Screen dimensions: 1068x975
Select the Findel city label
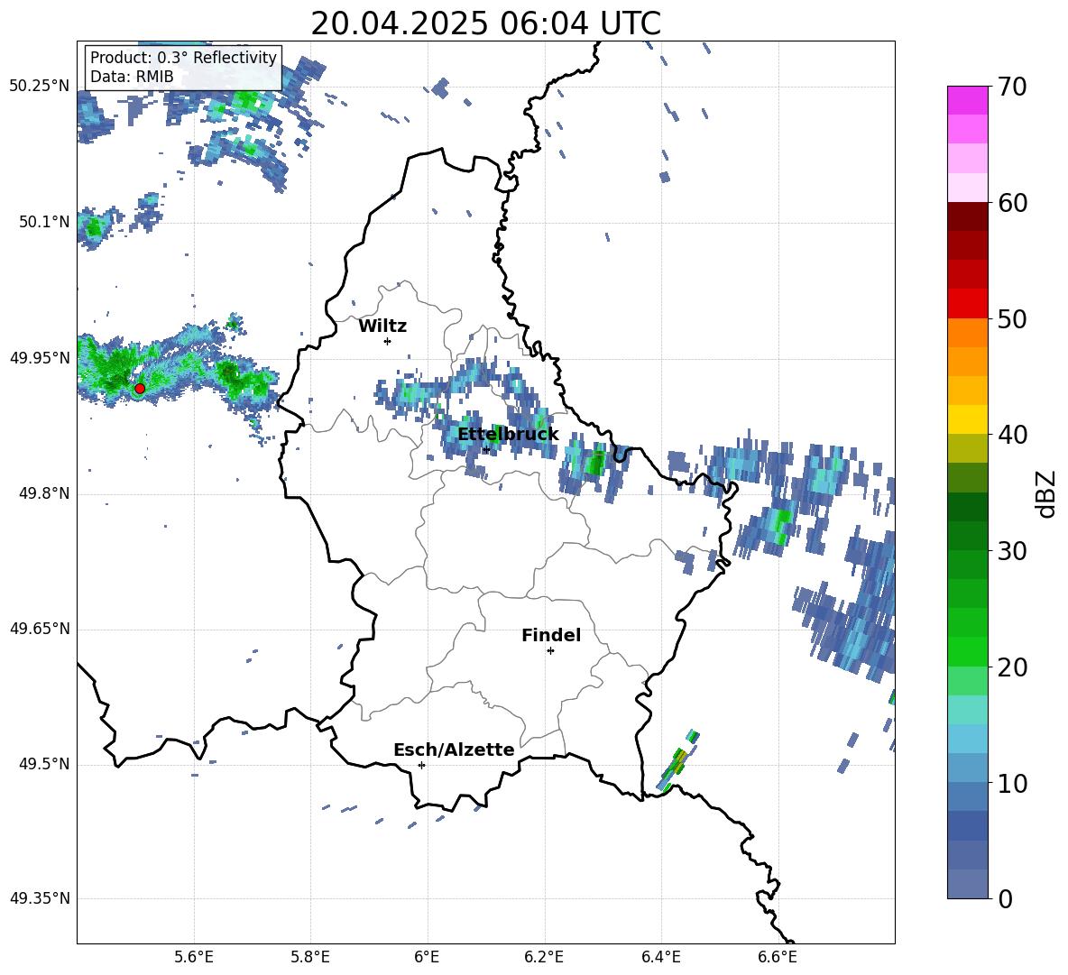[551, 635]
